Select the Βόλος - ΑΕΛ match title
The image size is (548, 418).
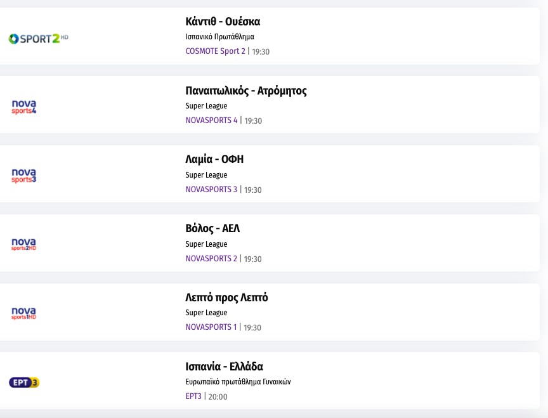(212, 228)
